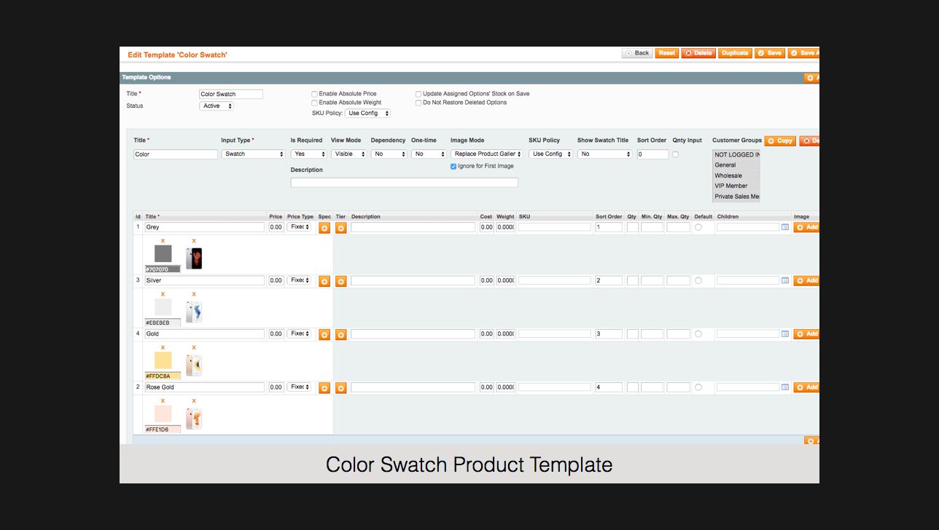Enable Absolute Price checkbox
The height and width of the screenshot is (530, 939).
tap(314, 94)
